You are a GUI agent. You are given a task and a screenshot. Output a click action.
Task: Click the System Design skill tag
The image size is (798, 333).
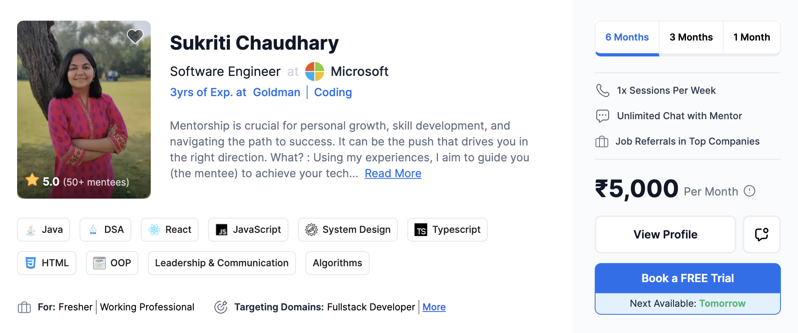348,230
